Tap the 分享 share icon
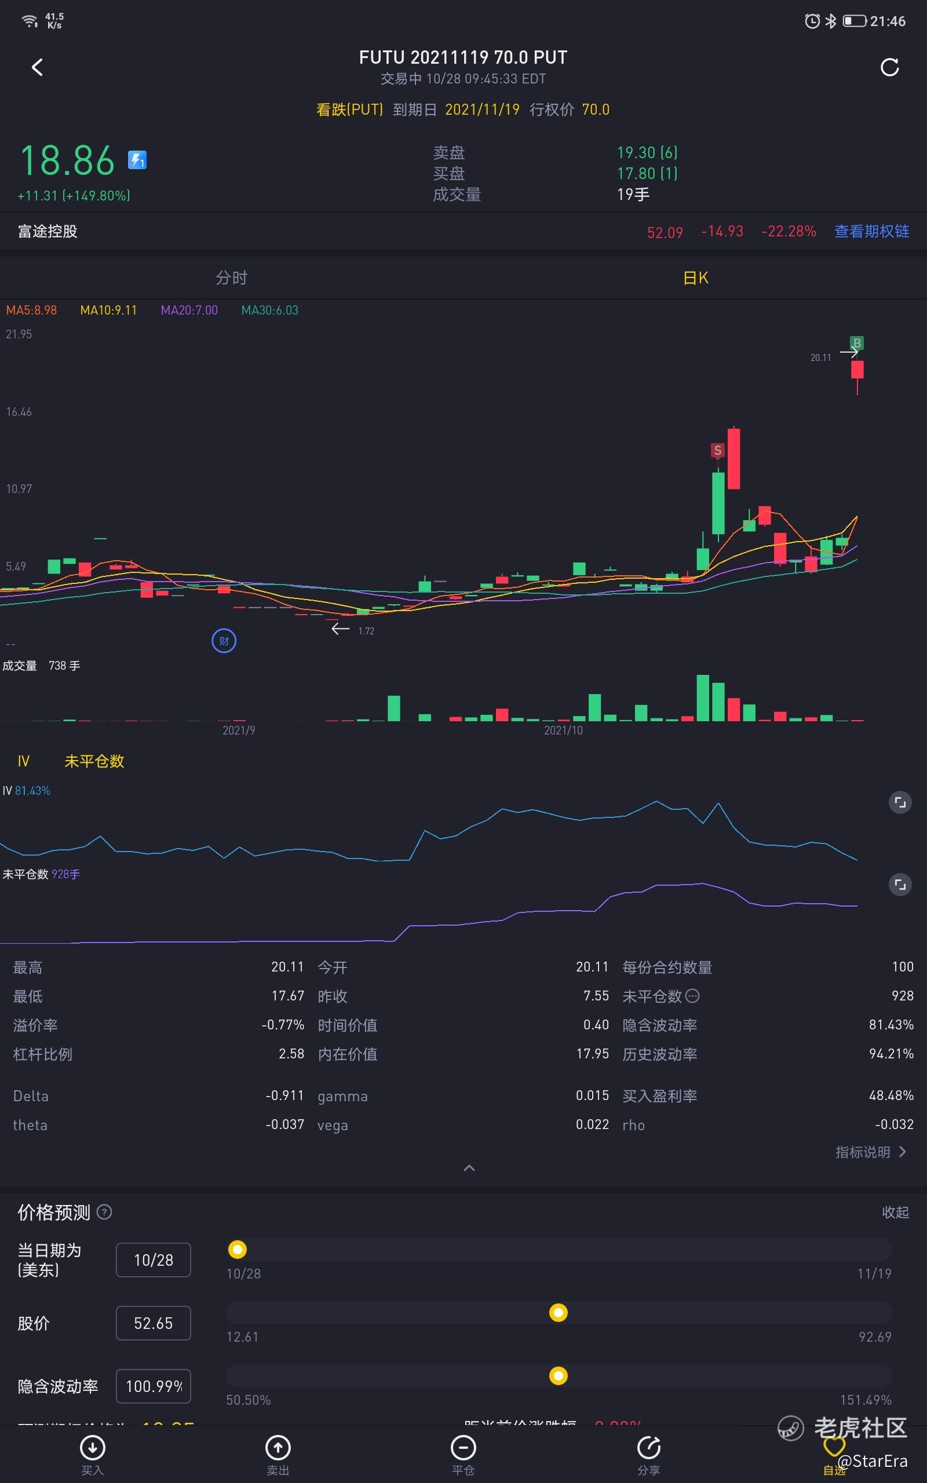The height and width of the screenshot is (1483, 927). tap(649, 1448)
